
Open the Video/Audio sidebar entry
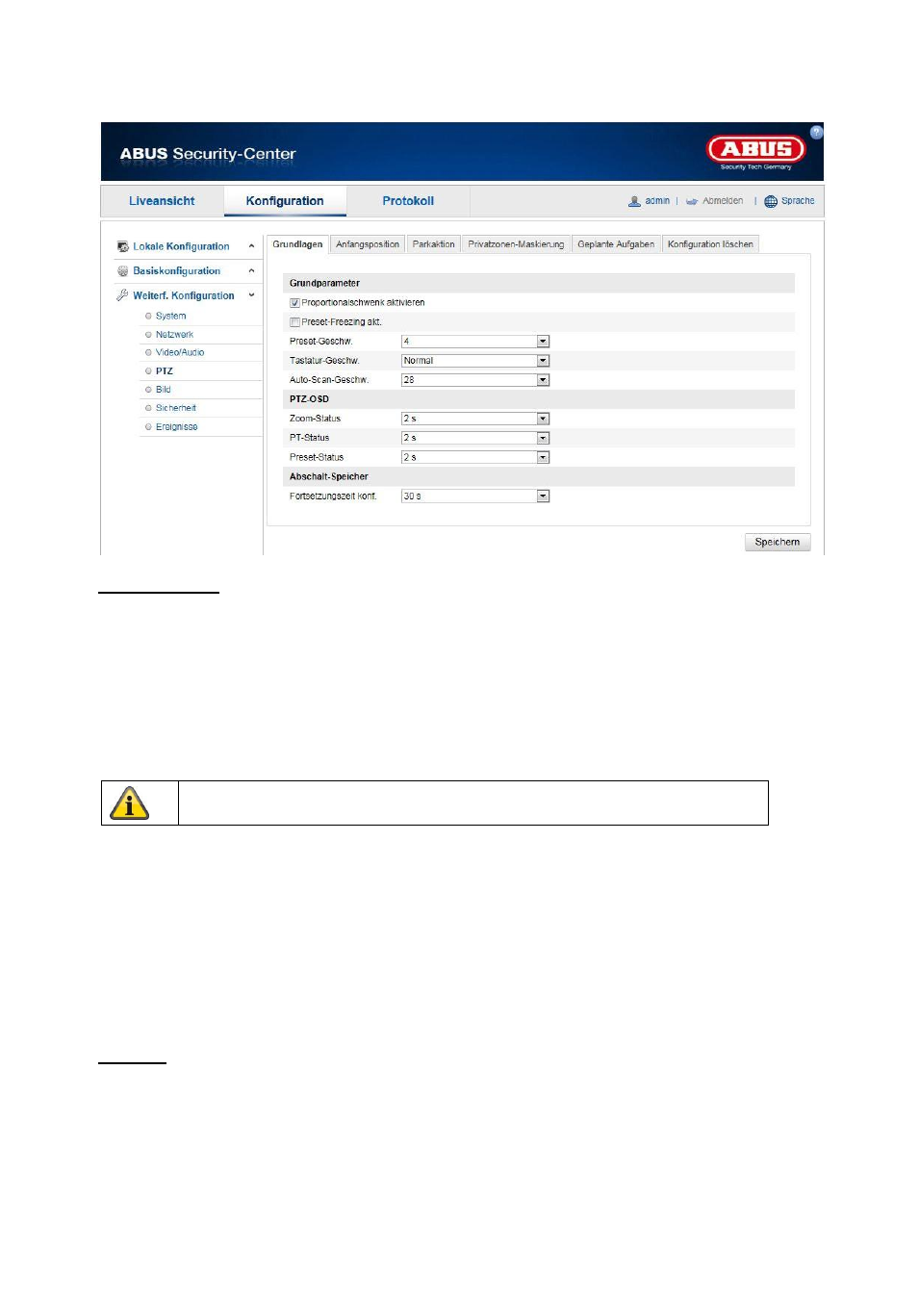point(180,352)
